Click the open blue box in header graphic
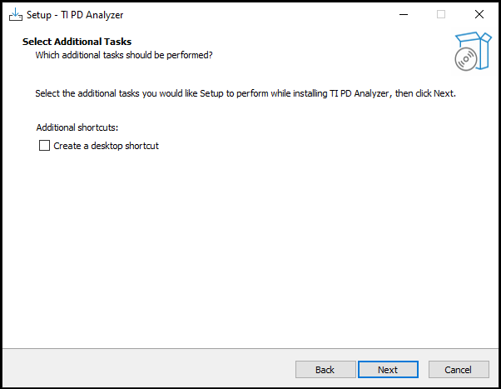501x389 pixels. 474,43
